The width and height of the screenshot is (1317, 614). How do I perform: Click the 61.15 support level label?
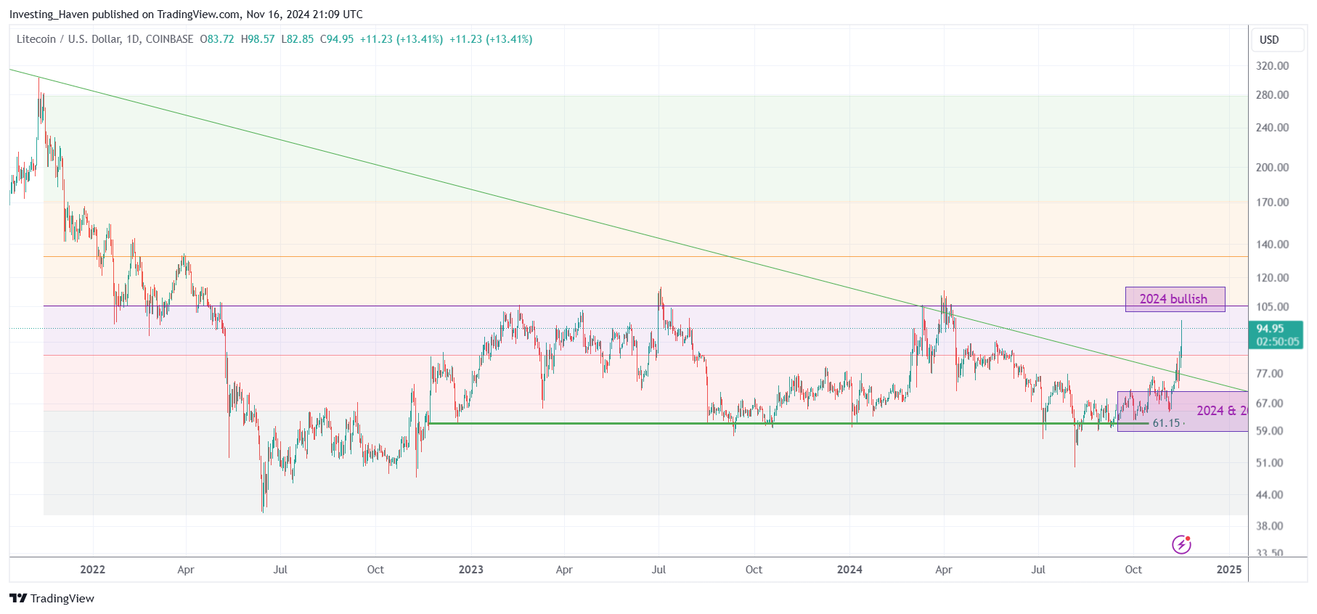1166,423
